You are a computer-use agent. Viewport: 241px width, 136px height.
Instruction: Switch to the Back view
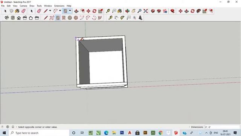click(x=31, y=18)
